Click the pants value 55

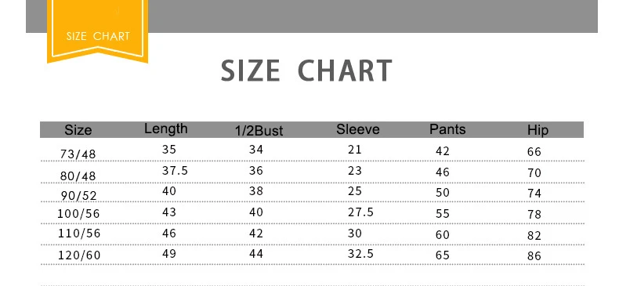click(x=443, y=214)
